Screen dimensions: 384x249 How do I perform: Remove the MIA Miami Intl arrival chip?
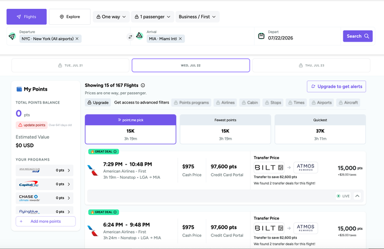180,39
